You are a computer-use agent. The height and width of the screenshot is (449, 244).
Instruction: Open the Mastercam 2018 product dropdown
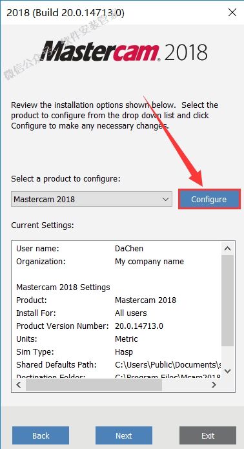pos(92,199)
